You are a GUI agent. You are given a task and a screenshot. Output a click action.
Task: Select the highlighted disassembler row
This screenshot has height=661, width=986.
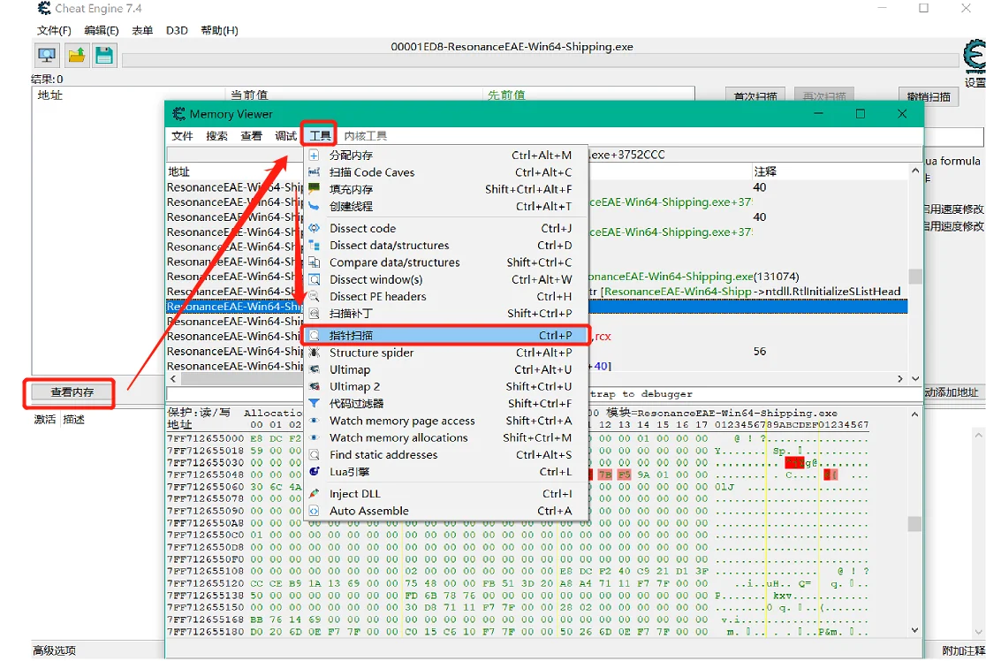537,307
